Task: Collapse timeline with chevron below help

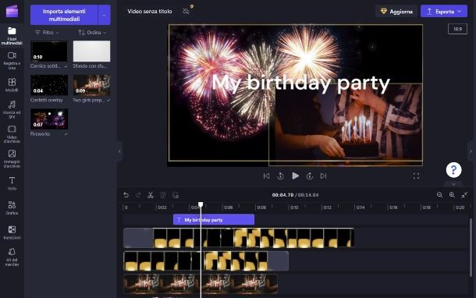Action: [x=453, y=184]
